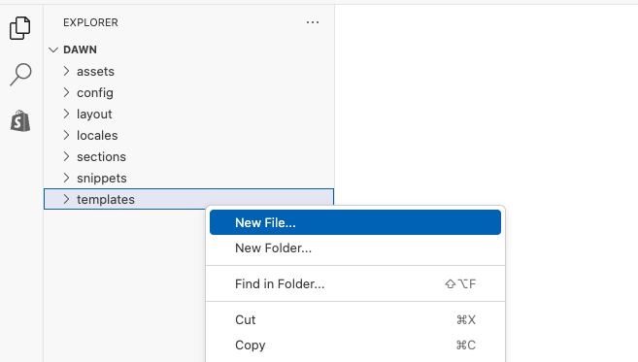Select the templates folder name
The width and height of the screenshot is (638, 362).
pos(106,199)
